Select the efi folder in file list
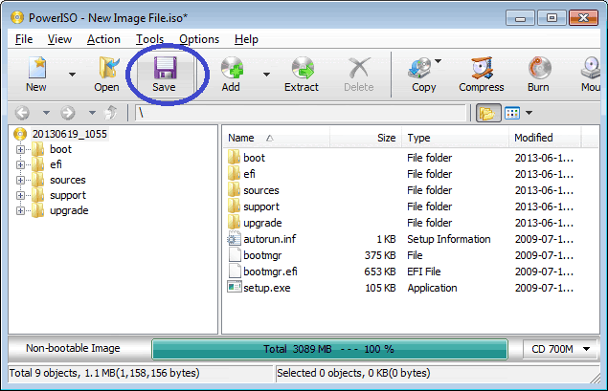This screenshot has width=608, height=391. [x=249, y=174]
